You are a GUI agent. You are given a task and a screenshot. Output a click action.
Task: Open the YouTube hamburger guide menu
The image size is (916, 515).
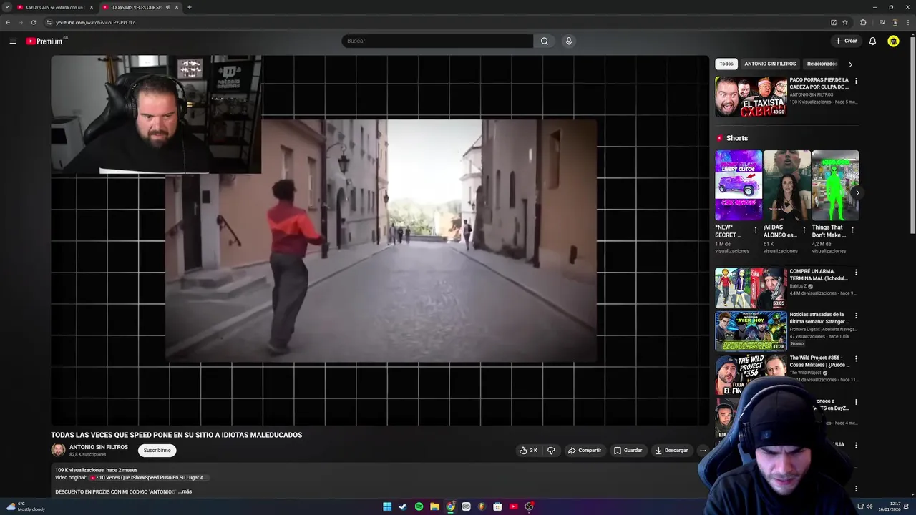12,41
